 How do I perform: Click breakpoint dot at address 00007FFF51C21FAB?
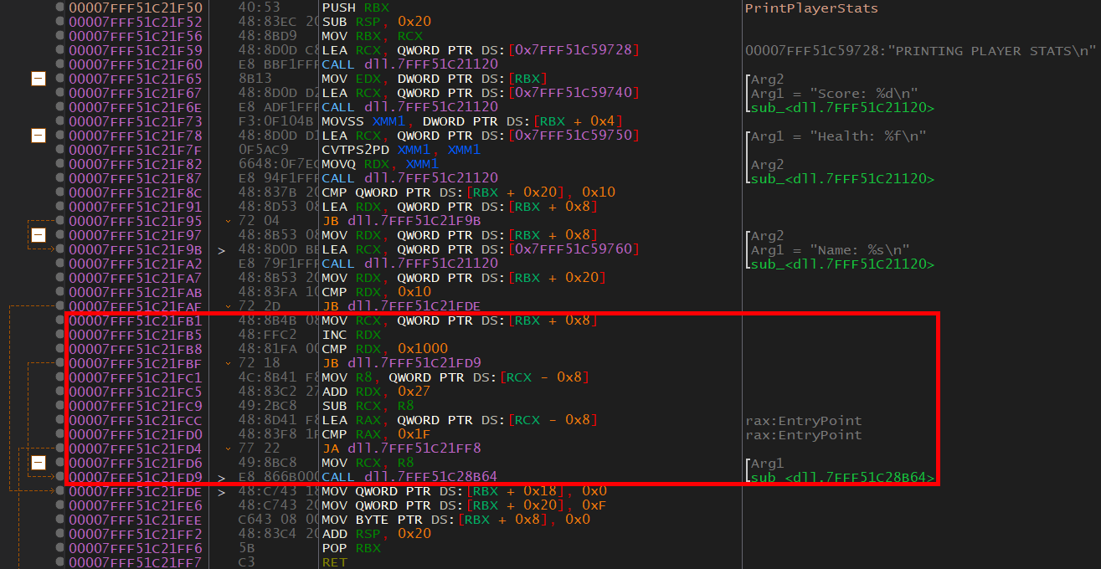pos(59,292)
